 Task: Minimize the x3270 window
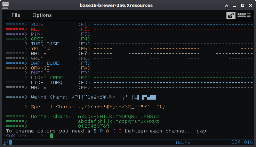(x=235, y=6)
